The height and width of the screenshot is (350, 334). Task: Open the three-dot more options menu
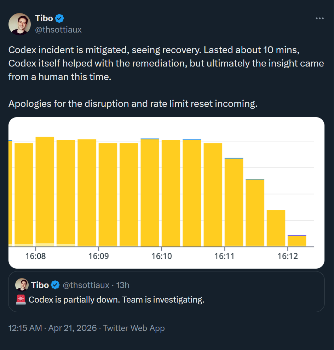319,18
